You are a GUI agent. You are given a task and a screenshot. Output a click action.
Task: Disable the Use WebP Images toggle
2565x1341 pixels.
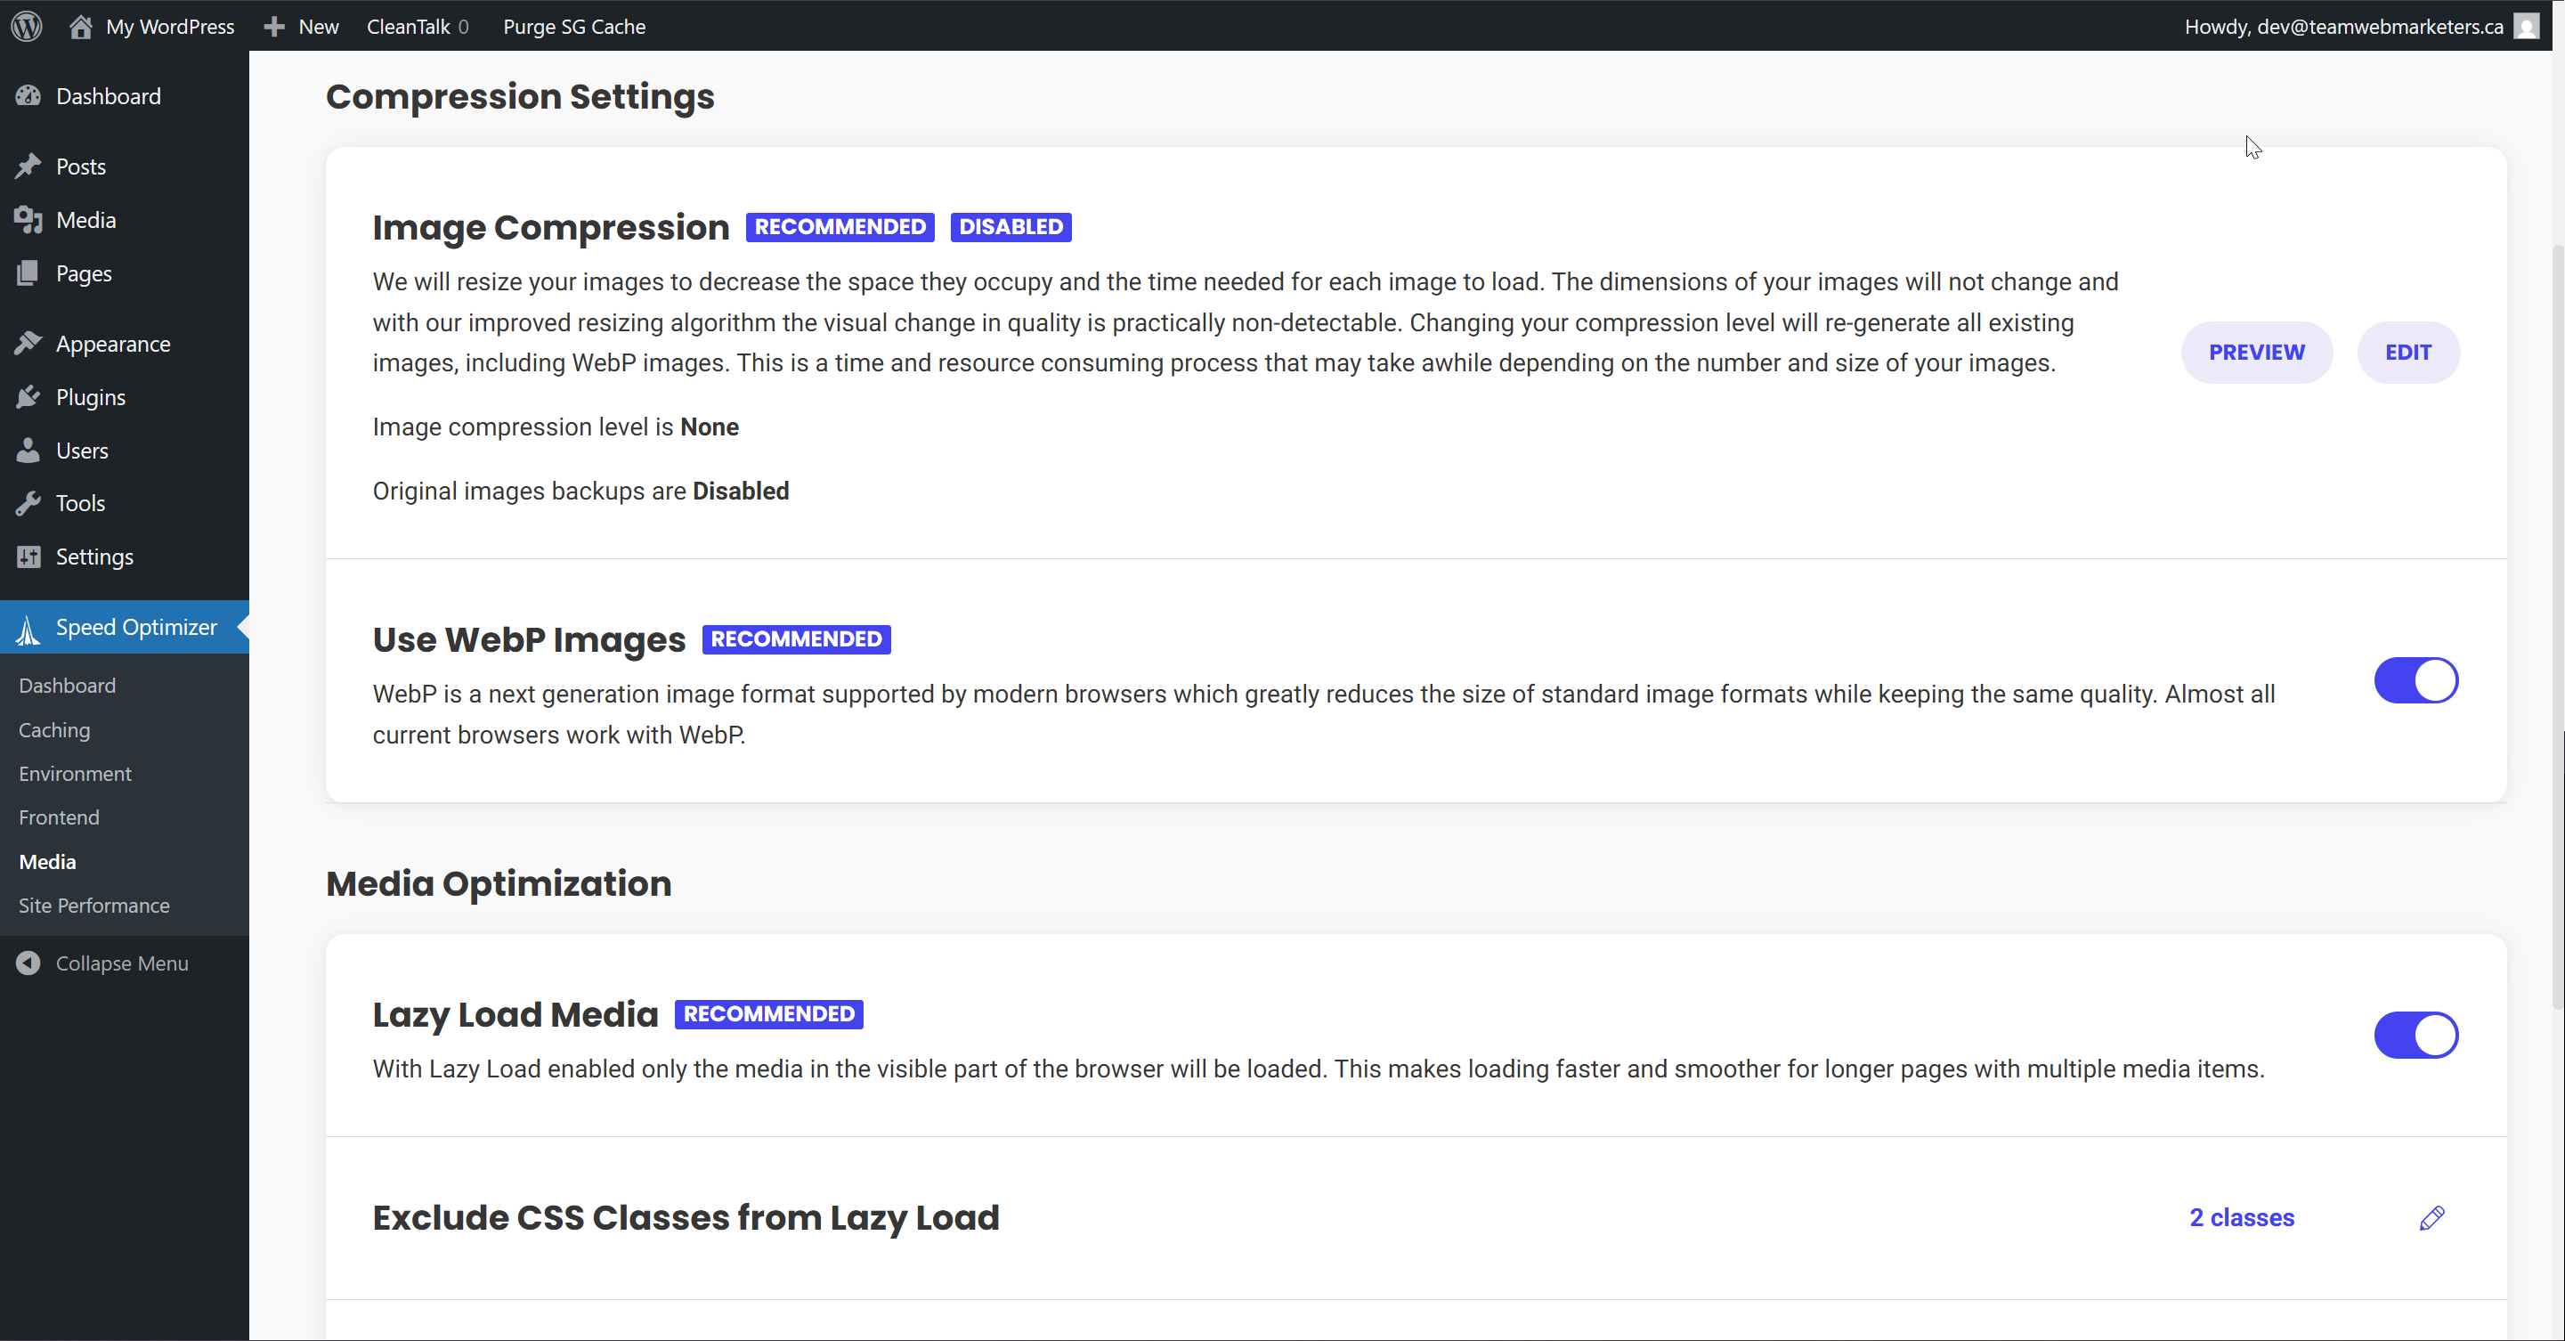2415,681
